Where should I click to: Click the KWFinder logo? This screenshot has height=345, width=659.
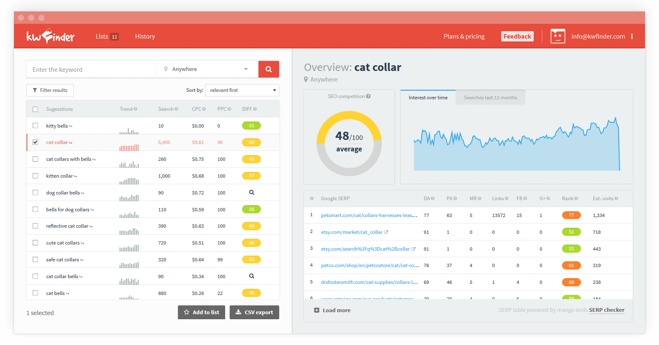tap(51, 37)
